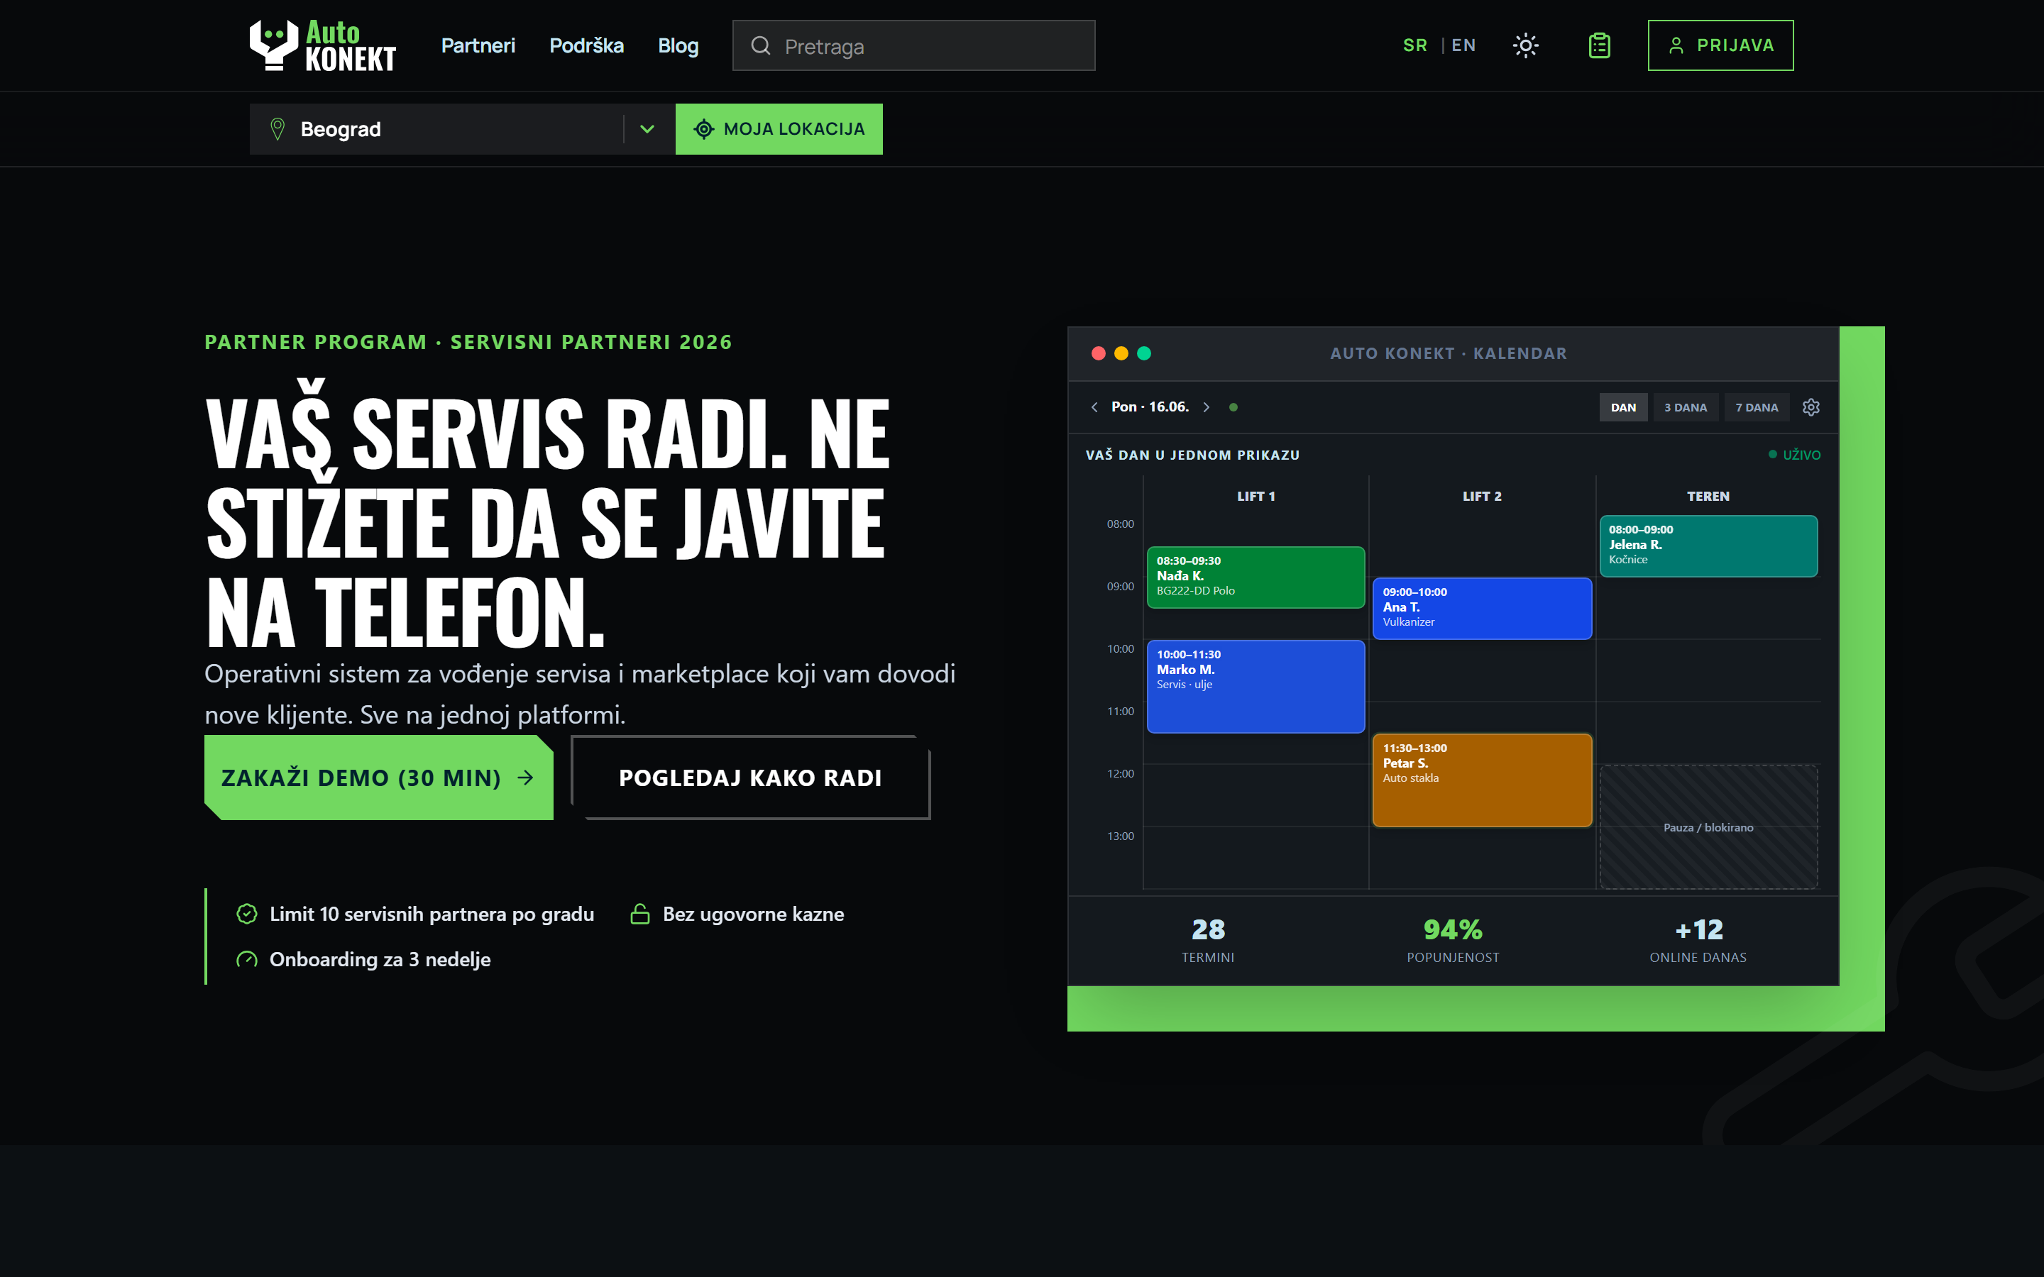Go to previous day in calendar
Screen dimensions: 2044x1277
1094,407
